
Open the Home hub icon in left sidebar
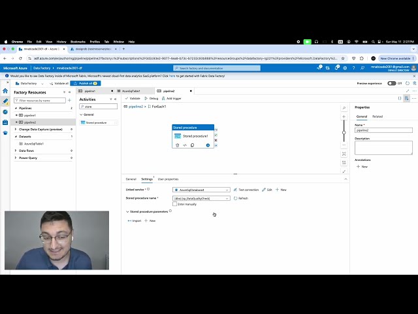5,91
